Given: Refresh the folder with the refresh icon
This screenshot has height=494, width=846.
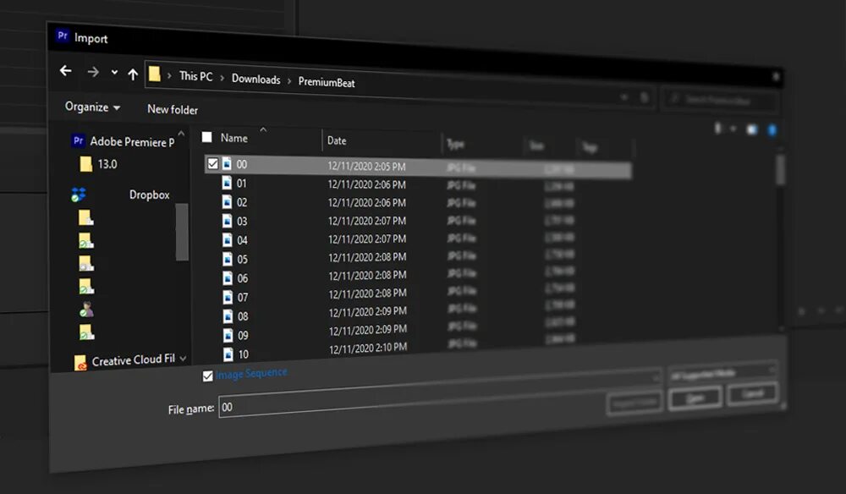Looking at the screenshot, I should 644,97.
